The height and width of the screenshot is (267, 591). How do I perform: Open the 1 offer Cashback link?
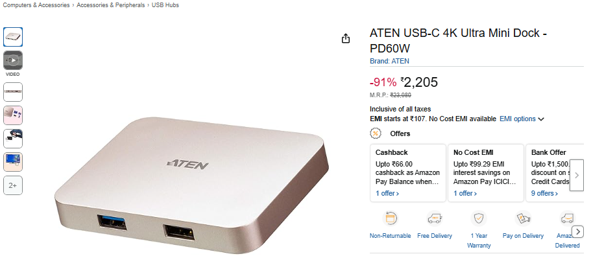(387, 193)
